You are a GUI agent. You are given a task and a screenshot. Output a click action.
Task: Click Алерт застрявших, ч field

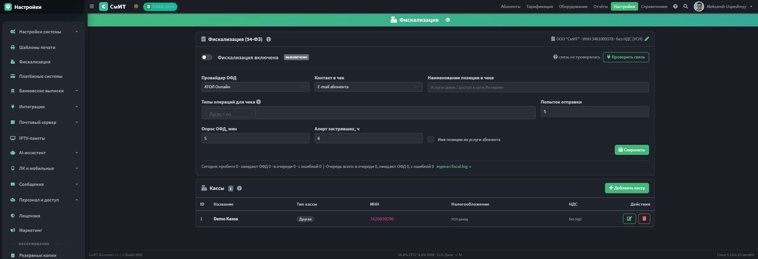coord(368,138)
